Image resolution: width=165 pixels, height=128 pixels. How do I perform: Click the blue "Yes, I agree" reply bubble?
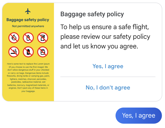click(139, 115)
